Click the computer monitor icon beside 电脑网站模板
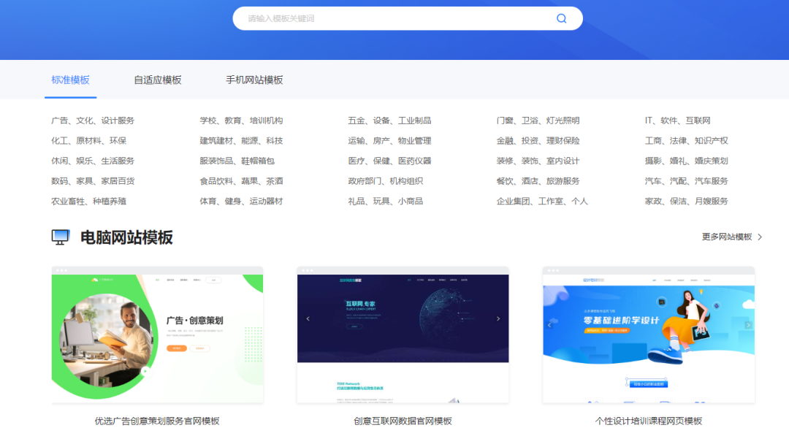Viewport: 789px width, 436px height. click(60, 237)
